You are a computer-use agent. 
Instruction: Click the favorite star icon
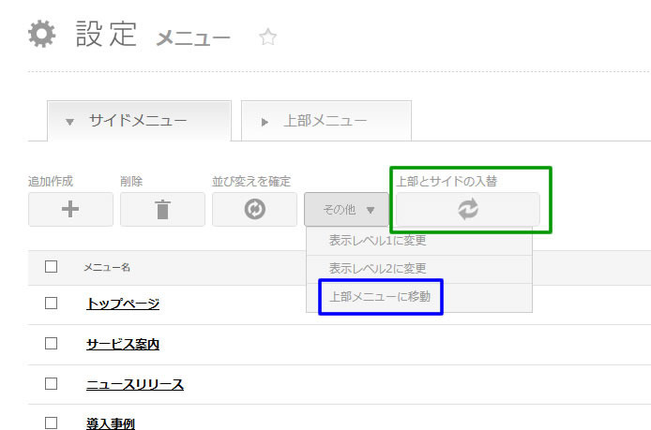tap(267, 37)
